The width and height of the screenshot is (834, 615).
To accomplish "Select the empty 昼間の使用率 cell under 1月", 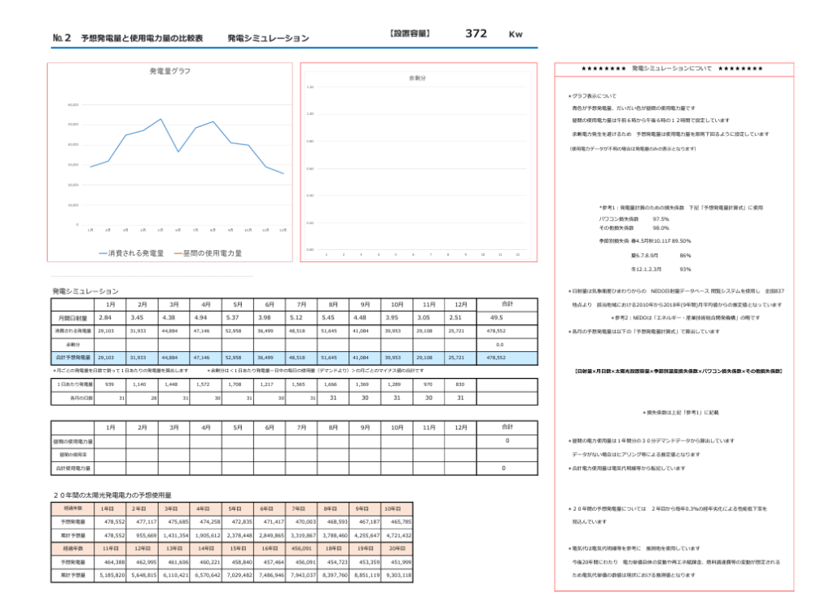I will click(110, 455).
